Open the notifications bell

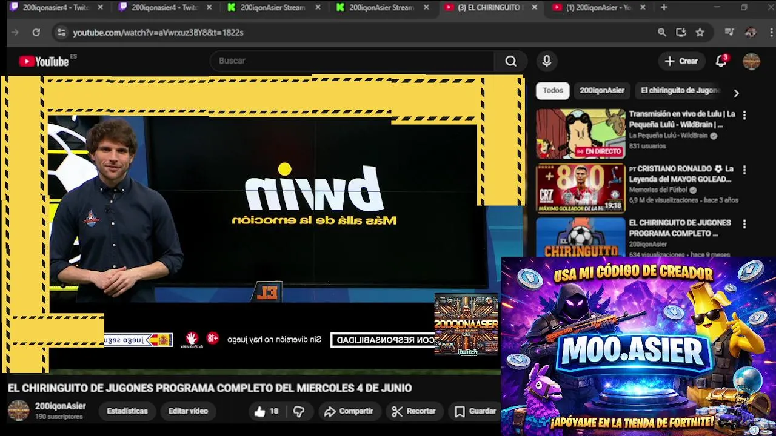(x=721, y=61)
